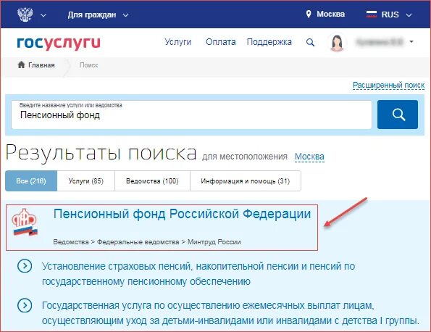Click the location pin icon

pyautogui.click(x=309, y=14)
